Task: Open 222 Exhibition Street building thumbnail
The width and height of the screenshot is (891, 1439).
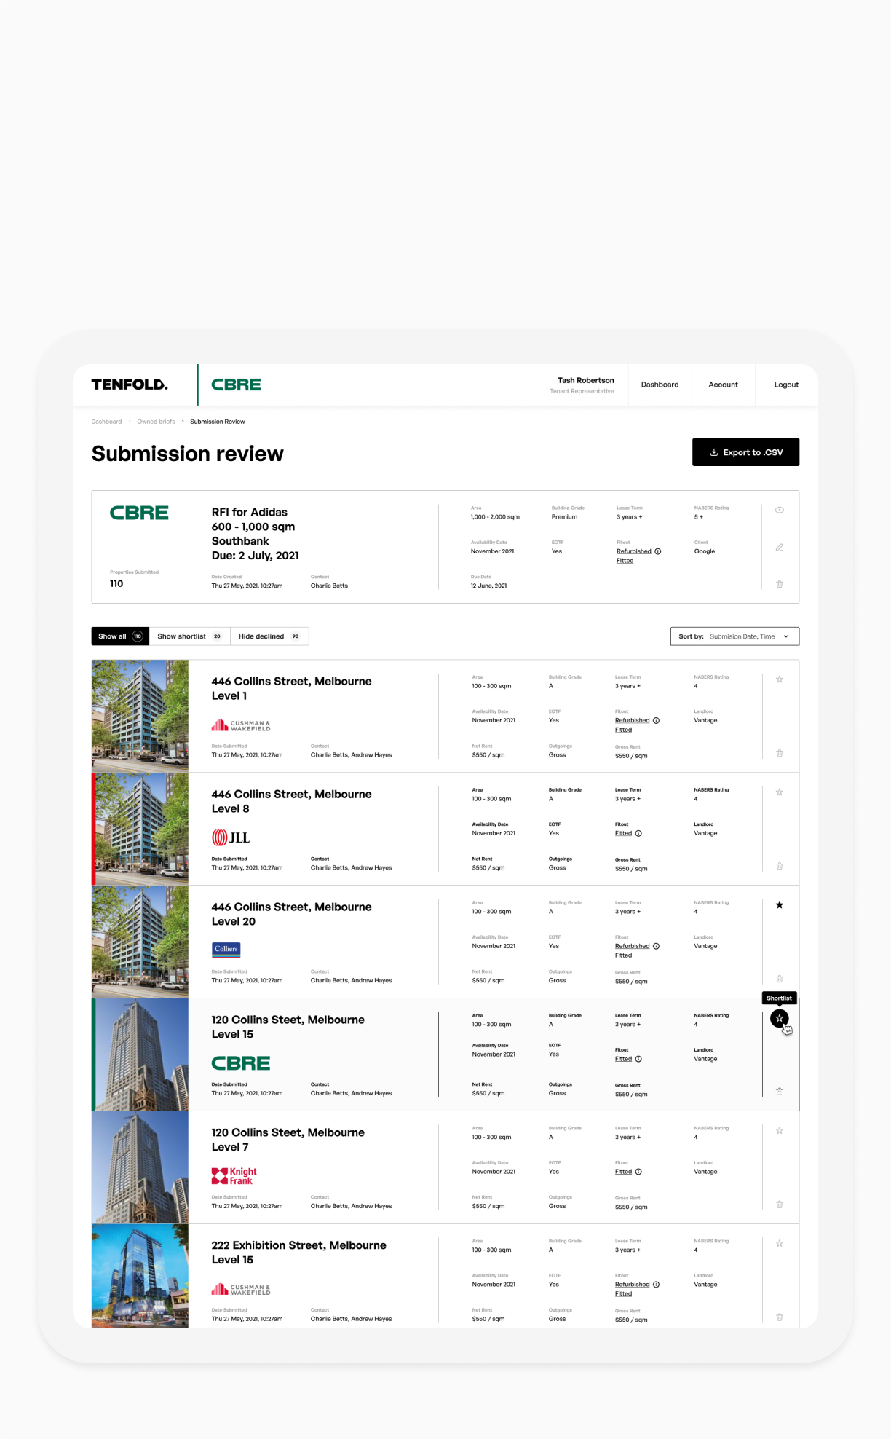Action: (x=140, y=1276)
